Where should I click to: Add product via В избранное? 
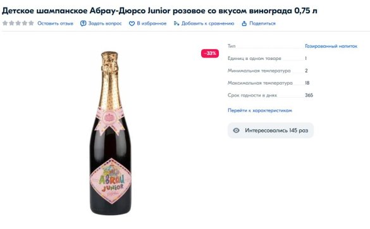[x=152, y=23]
